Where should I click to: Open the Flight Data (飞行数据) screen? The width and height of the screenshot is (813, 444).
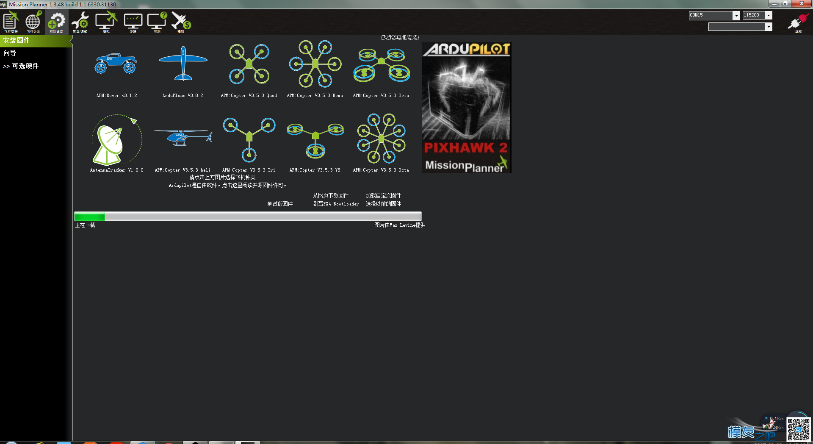pos(11,22)
